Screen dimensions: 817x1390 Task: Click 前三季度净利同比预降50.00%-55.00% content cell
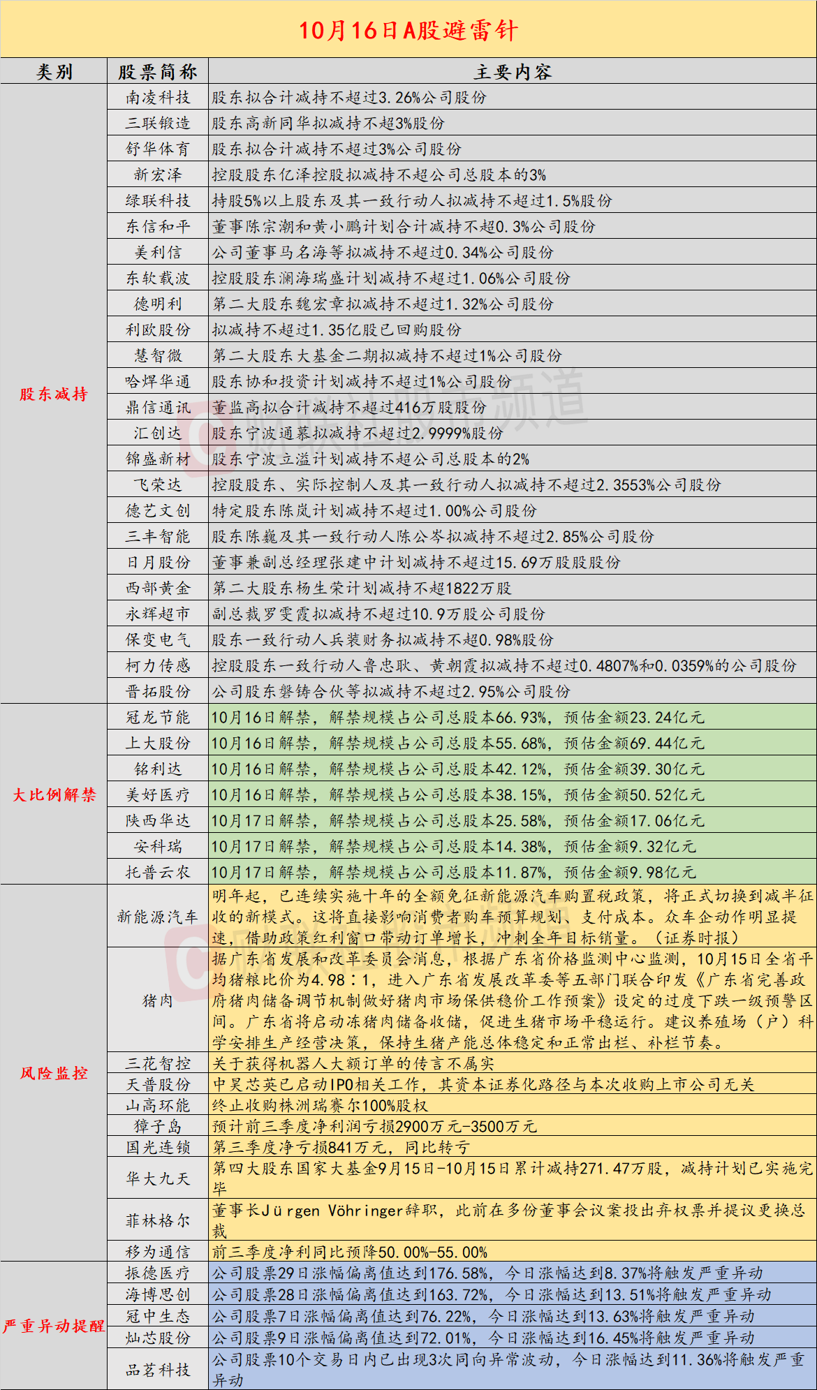(513, 1252)
